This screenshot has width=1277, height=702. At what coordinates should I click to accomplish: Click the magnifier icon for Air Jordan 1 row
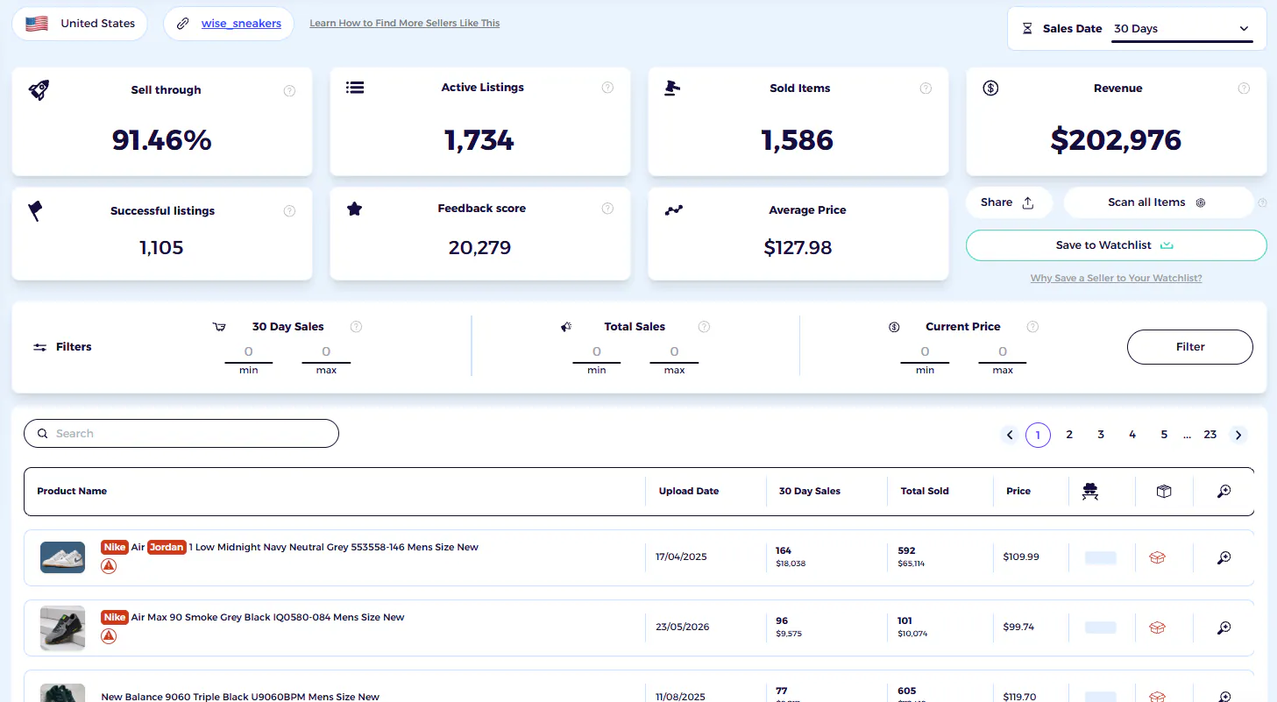click(1224, 557)
